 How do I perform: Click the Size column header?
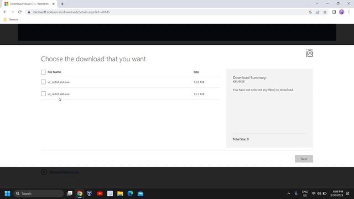coord(196,72)
